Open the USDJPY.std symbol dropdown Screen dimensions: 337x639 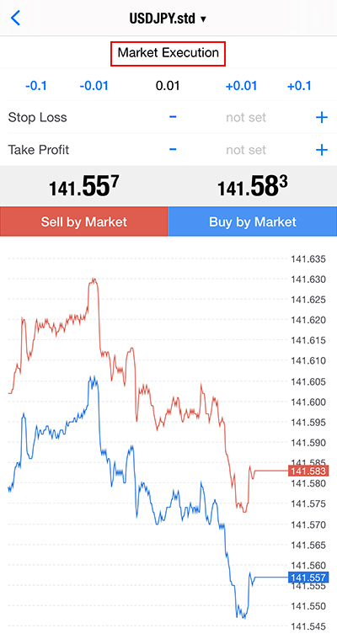168,19
